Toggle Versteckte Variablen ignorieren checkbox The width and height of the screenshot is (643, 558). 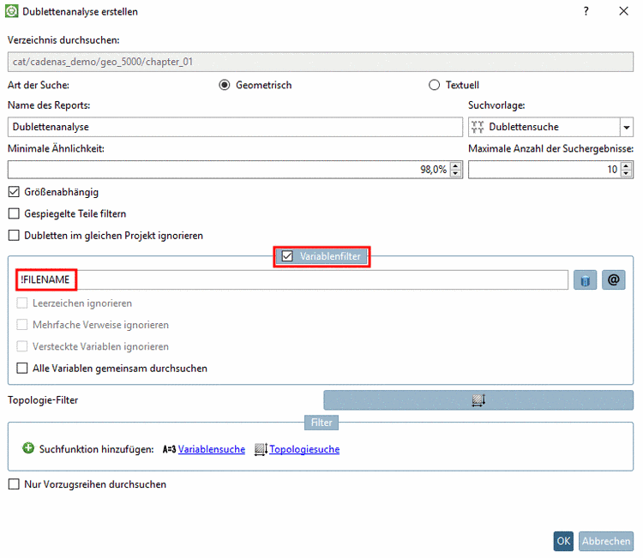(22, 346)
